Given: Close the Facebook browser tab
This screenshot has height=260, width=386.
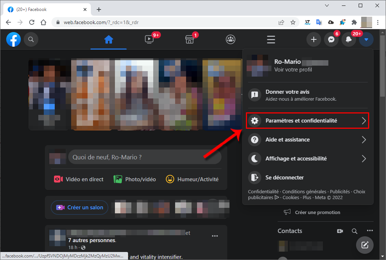Looking at the screenshot, I should click(85, 9).
